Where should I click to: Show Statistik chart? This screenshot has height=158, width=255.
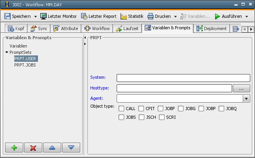point(132,16)
